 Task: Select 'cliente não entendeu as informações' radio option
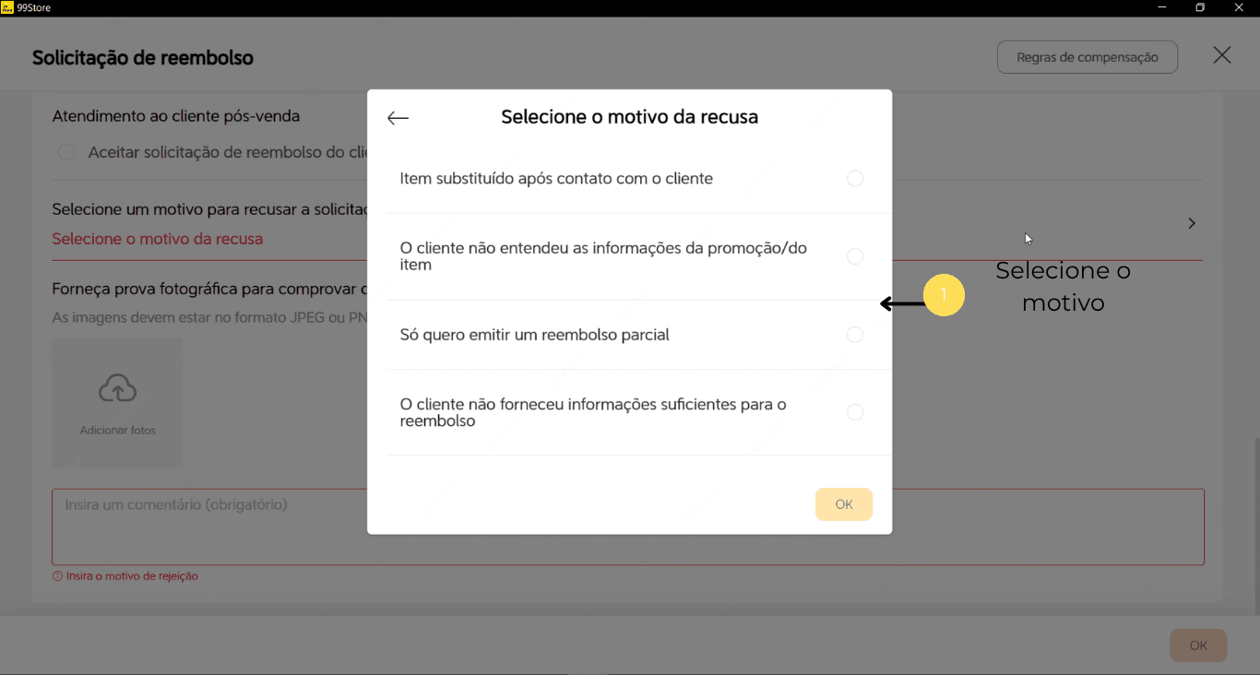point(854,256)
